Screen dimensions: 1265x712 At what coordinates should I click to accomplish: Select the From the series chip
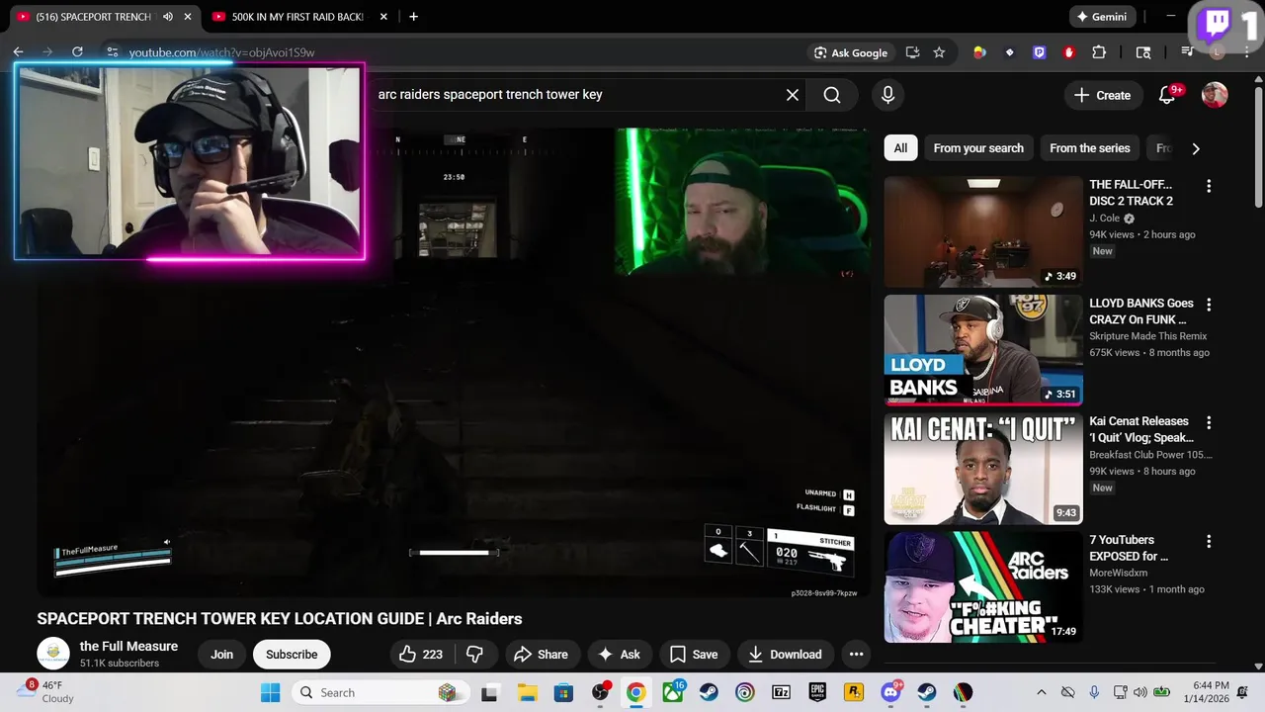coord(1089,148)
